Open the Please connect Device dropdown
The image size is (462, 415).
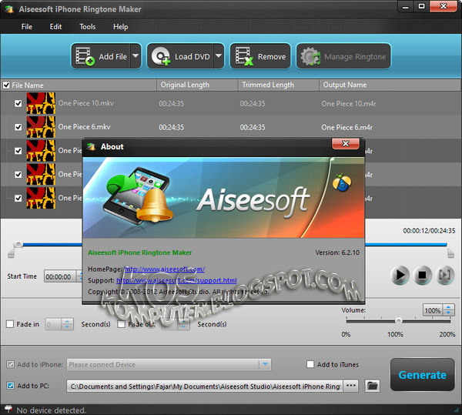[x=169, y=365]
